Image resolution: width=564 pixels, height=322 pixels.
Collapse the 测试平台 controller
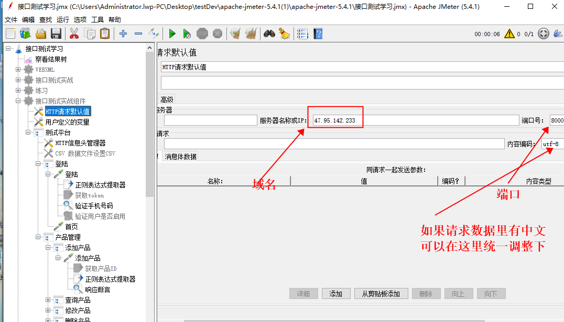pyautogui.click(x=28, y=132)
